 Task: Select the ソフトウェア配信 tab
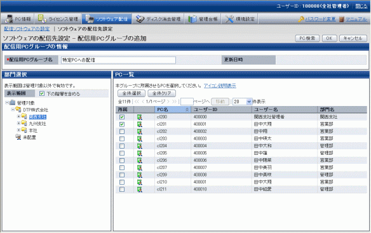(x=107, y=19)
